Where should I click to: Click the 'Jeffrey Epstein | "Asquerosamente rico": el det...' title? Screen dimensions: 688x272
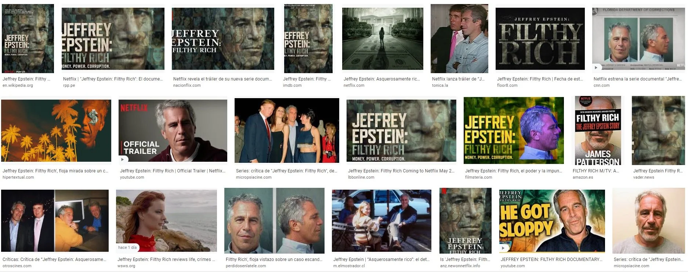coord(381,260)
